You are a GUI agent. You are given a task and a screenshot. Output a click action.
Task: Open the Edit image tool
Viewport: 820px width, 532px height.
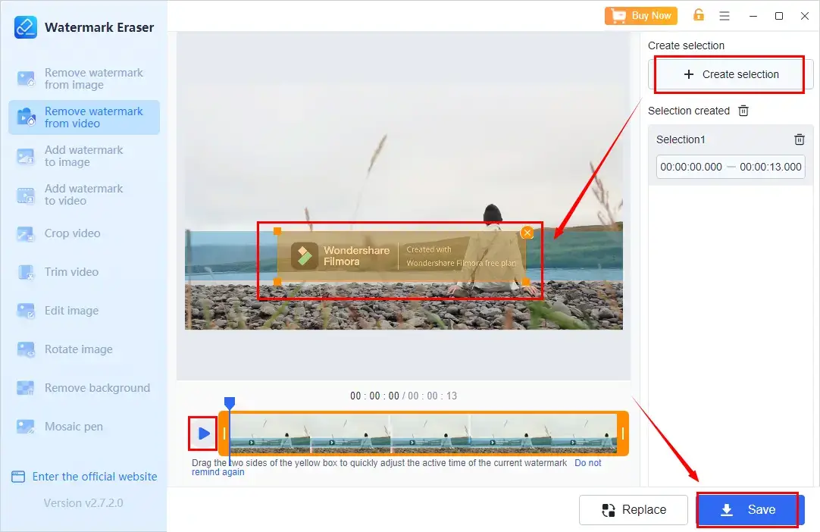[83, 311]
